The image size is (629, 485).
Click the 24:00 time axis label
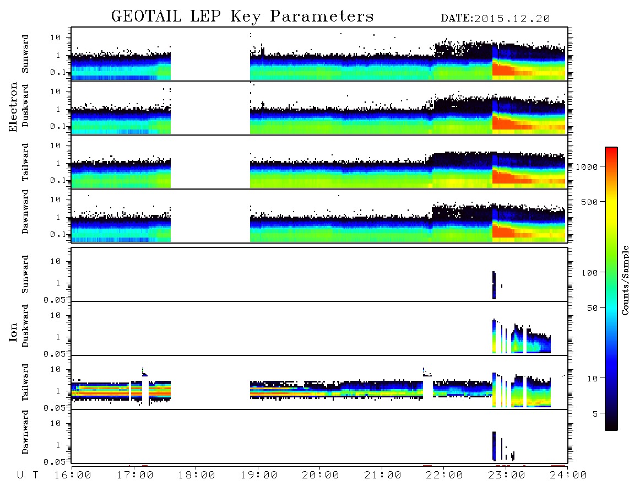point(568,476)
